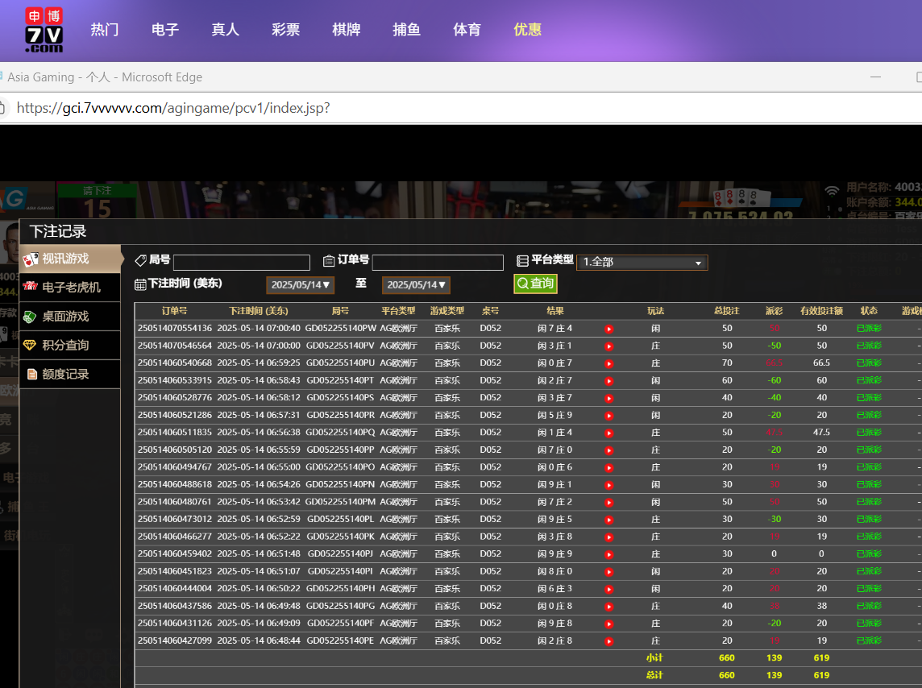Select the 视讯游戏 sidebar tab
Screen dimensions: 922x688
[69, 259]
